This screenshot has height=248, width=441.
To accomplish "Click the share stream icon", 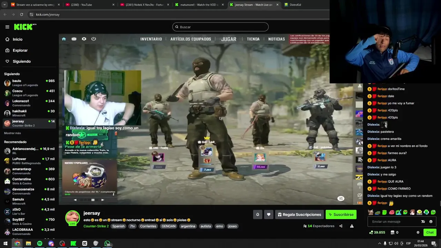I will coord(341,226).
